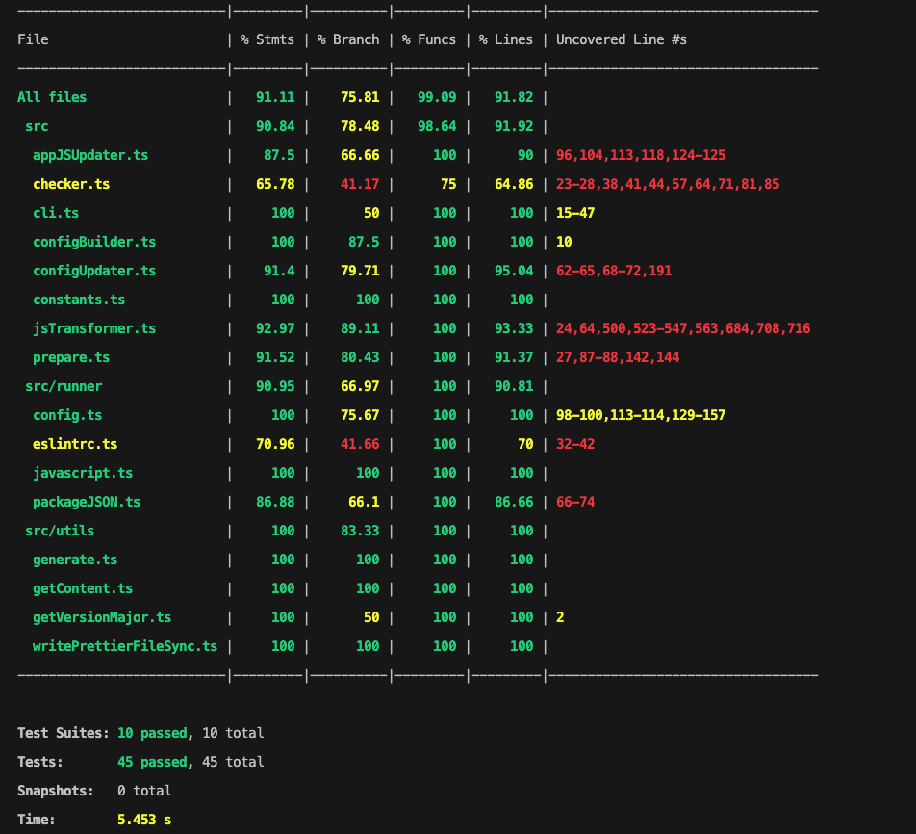This screenshot has width=916, height=834.
Task: Click constants.ts file name
Action: (79, 300)
